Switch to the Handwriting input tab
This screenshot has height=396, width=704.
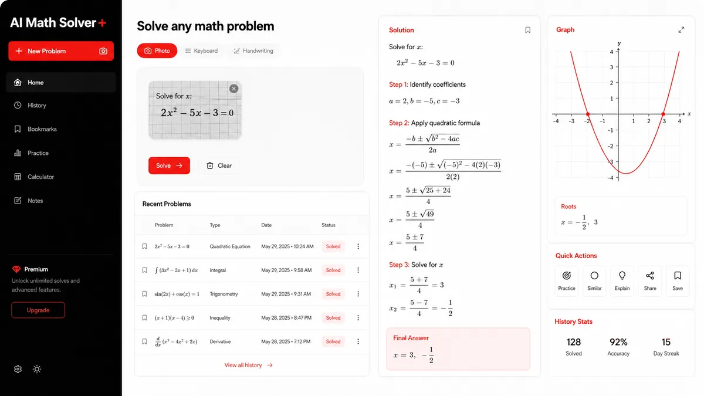[x=253, y=51]
